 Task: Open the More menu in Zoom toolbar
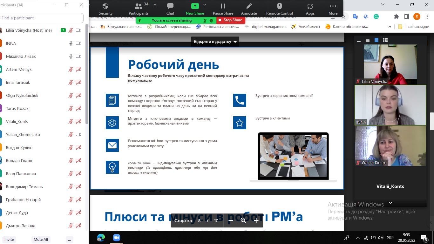click(333, 9)
